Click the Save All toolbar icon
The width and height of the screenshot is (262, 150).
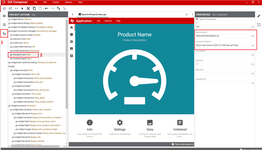tap(10, 8)
